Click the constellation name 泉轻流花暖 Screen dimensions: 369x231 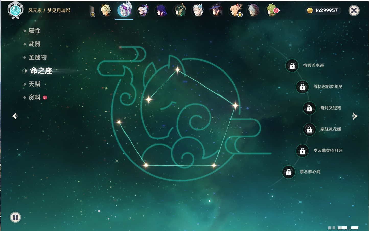(331, 129)
